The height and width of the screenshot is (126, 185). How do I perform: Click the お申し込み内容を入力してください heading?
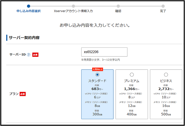point(95,25)
